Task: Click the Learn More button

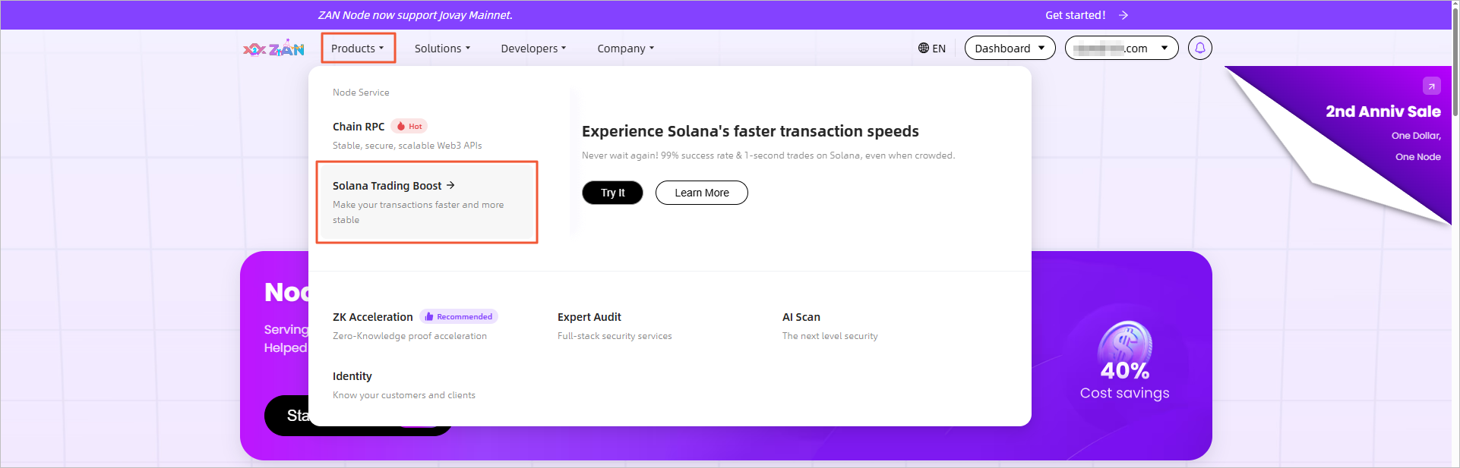Action: (702, 193)
